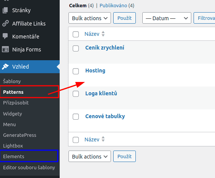Viewport: 215px width, 178px height.
Task: Select all using top header checkbox
Action: tap(76, 34)
